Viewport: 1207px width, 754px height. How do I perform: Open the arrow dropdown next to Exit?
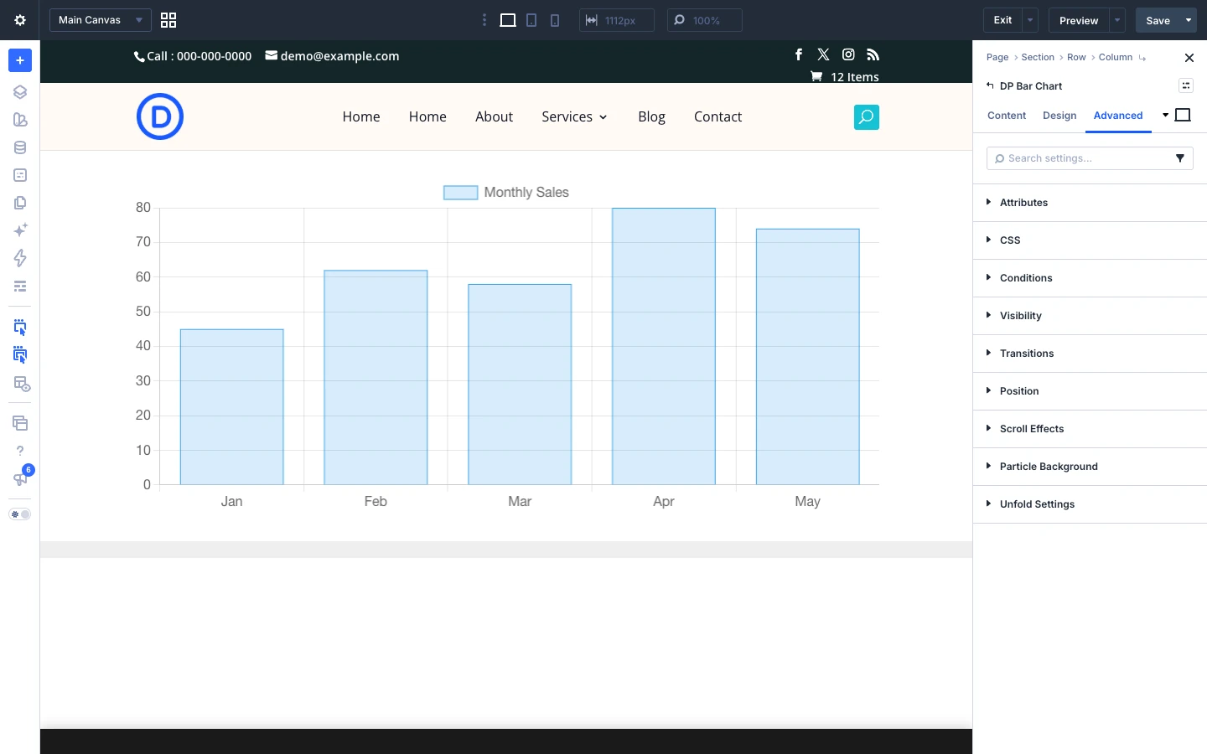(1030, 20)
